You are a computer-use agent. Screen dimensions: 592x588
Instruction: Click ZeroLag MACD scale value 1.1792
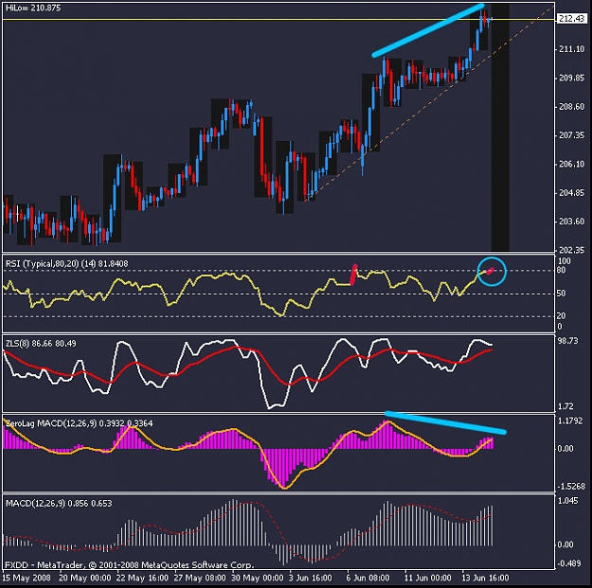[x=570, y=421]
